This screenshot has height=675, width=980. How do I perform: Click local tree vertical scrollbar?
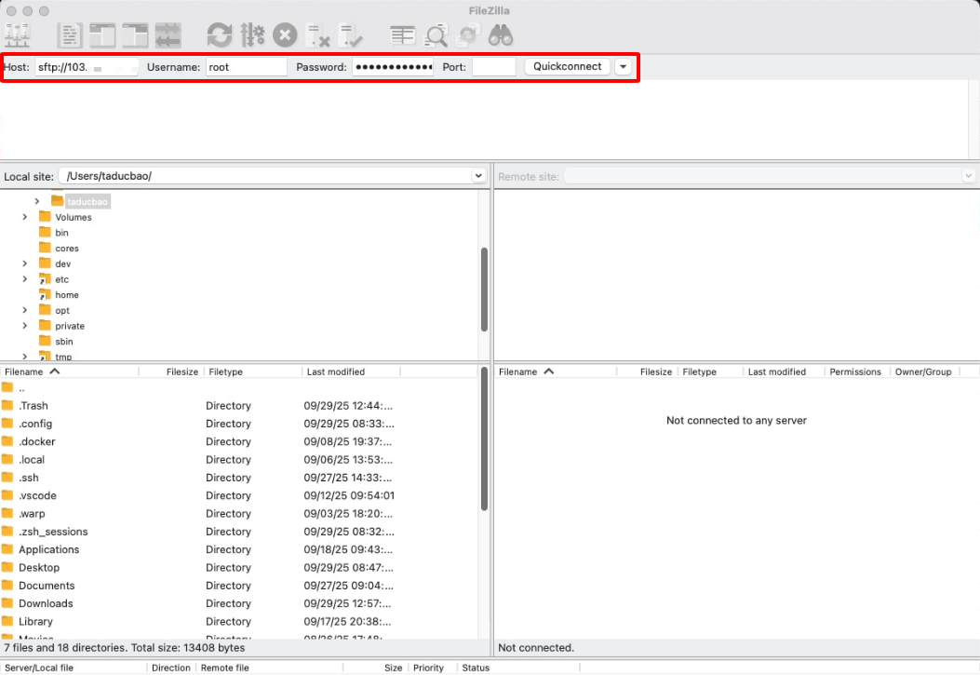(484, 290)
